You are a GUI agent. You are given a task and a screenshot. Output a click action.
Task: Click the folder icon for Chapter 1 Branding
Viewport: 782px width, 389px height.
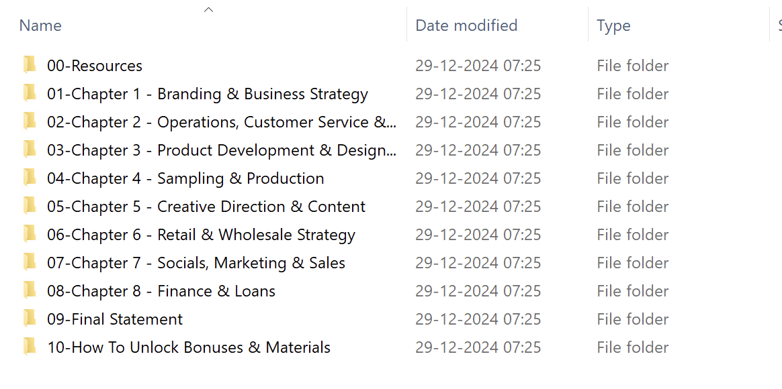(x=29, y=93)
